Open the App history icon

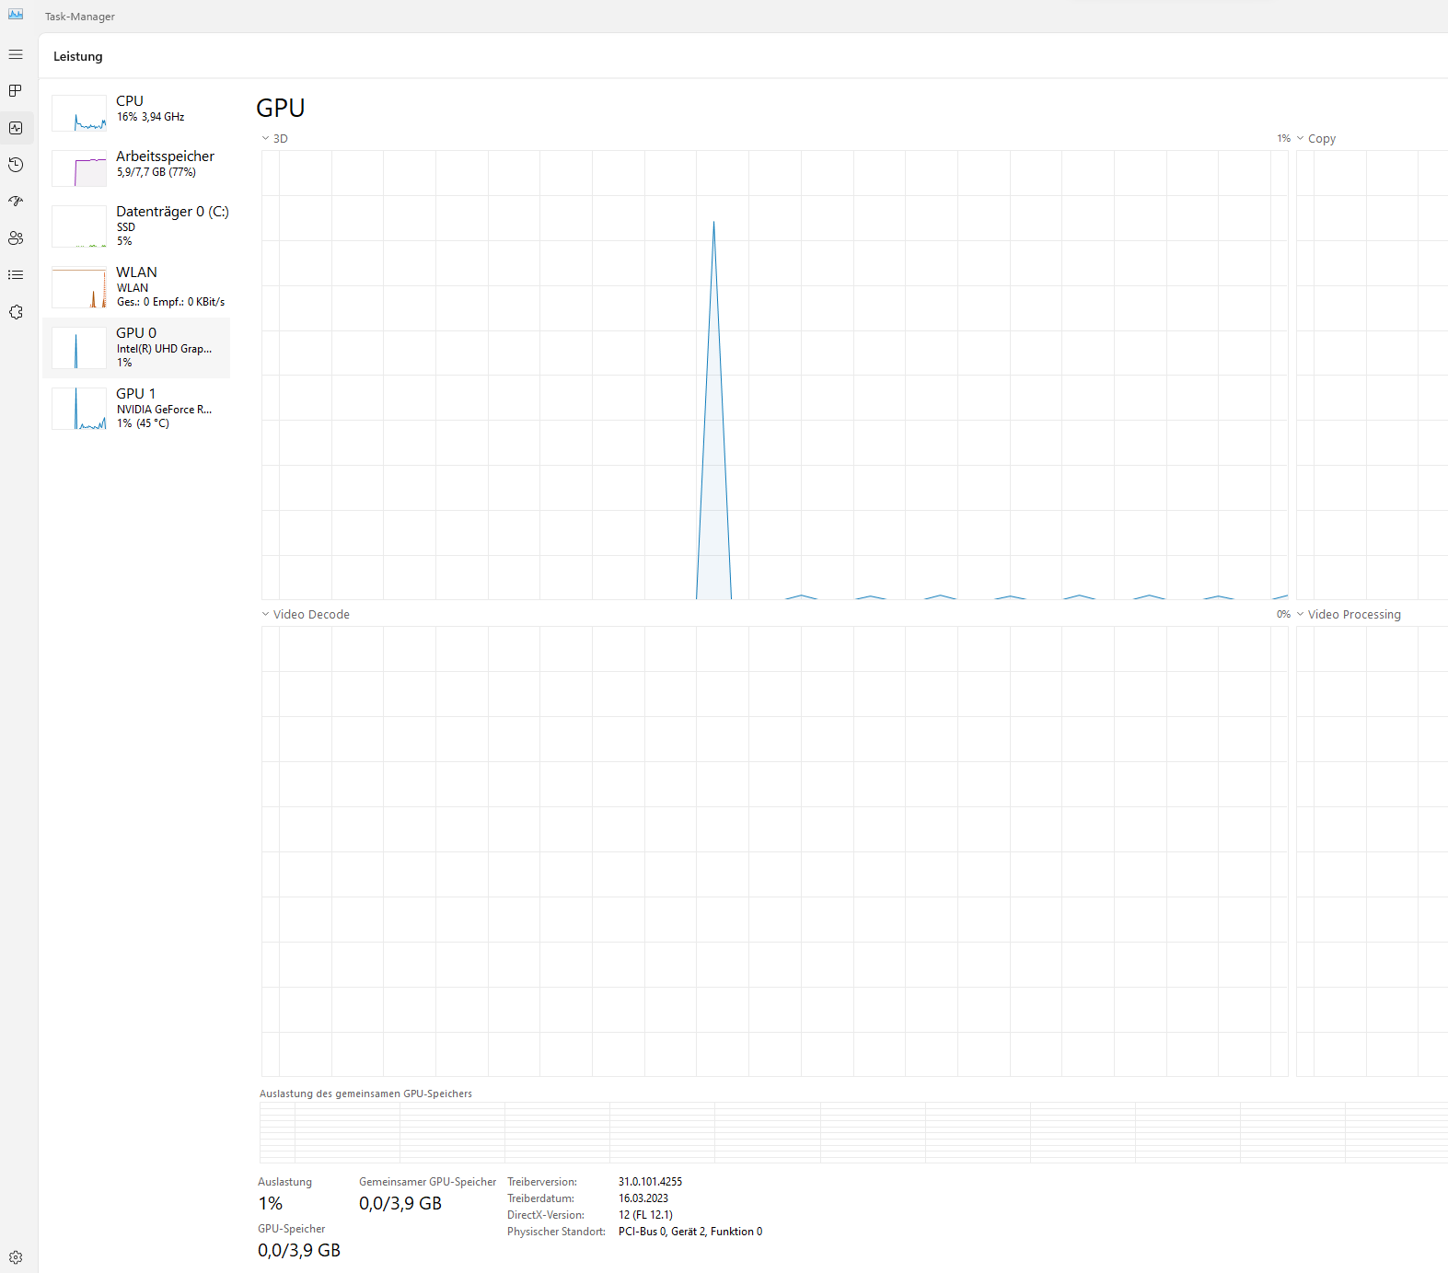16,165
